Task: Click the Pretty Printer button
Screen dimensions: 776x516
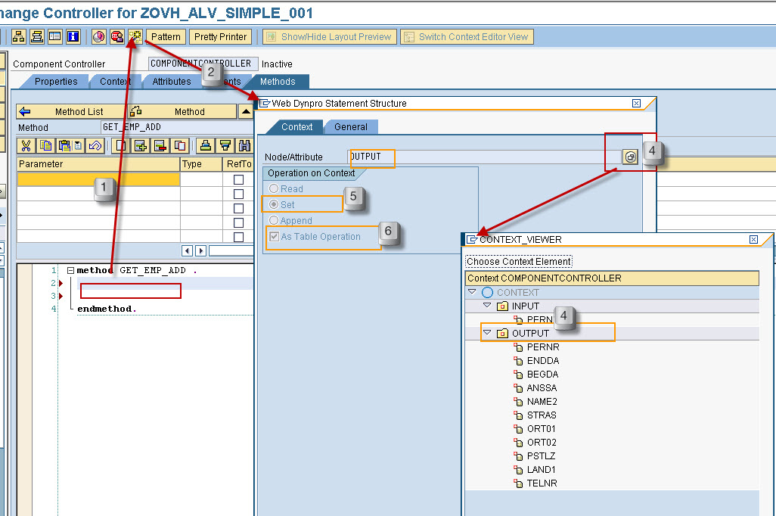Action: pos(220,36)
